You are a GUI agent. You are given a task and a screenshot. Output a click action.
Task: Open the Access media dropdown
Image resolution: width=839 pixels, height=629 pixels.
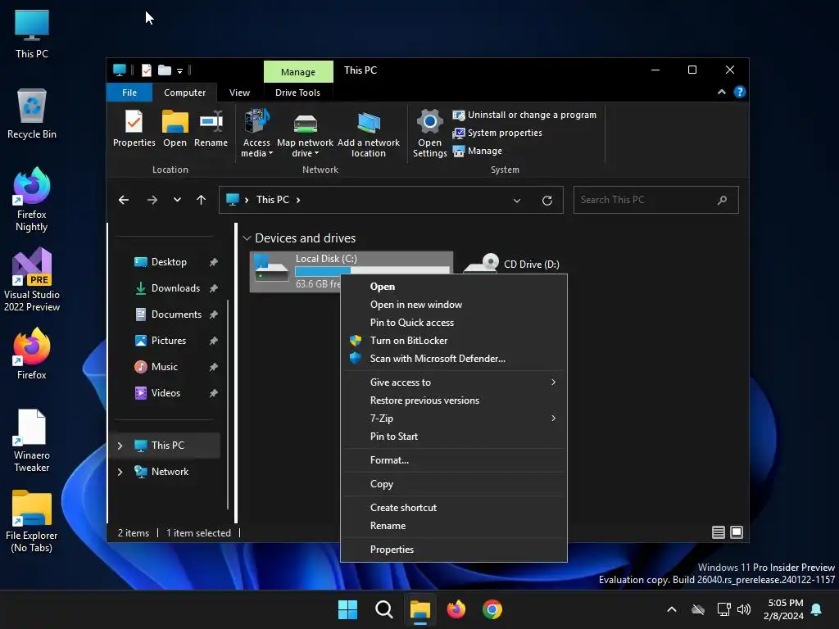[256, 133]
